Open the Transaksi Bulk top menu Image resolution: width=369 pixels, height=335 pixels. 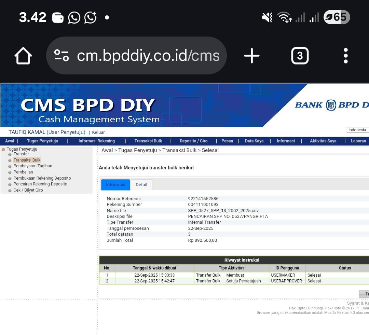[x=148, y=141]
